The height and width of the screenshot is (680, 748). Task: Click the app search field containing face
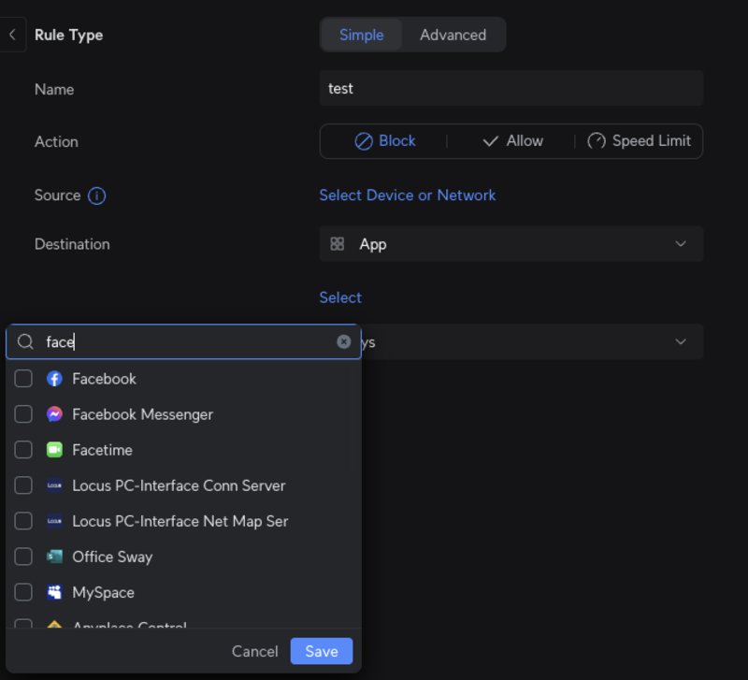(183, 341)
